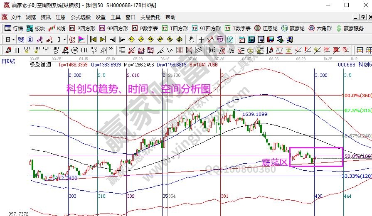Switch to the K线 candlestick chart

[57, 28]
